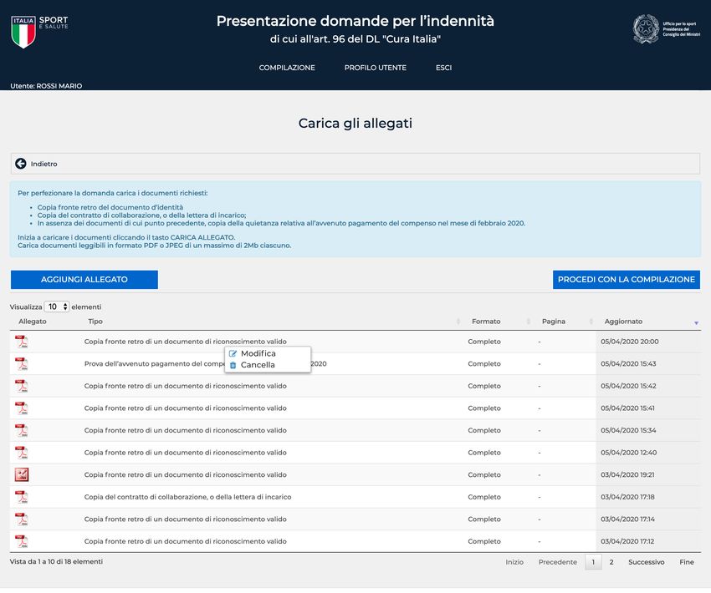The height and width of the screenshot is (593, 711).
Task: Open PDF icon of payment proof row
Action: coord(21,364)
